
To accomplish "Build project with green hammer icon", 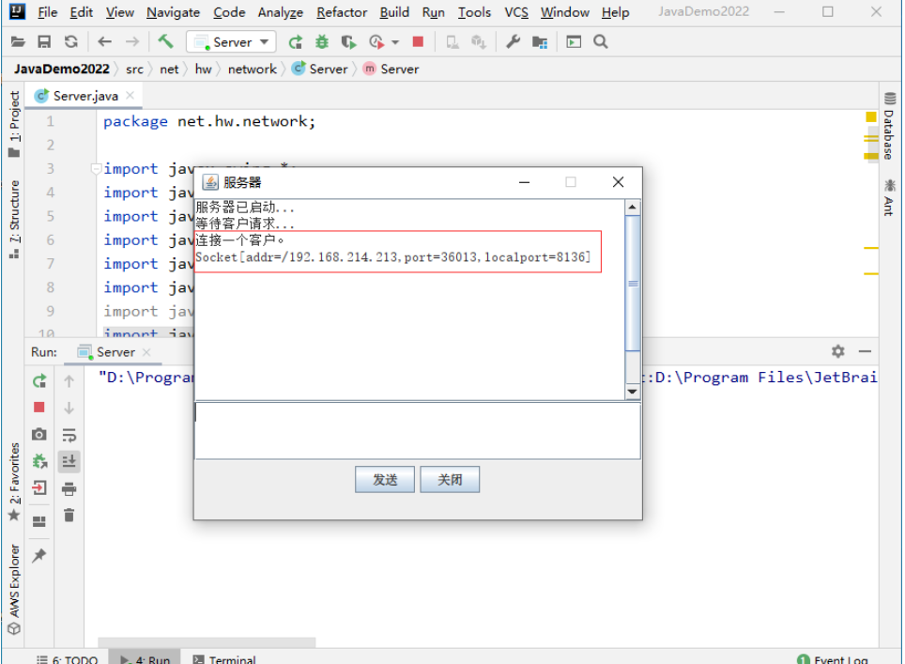I will tap(165, 41).
